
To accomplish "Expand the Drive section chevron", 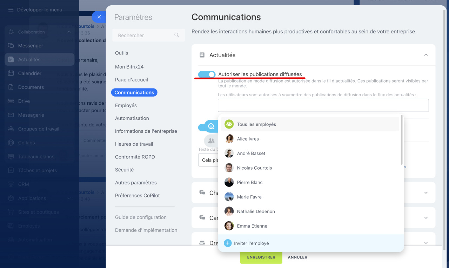I will tap(426, 243).
